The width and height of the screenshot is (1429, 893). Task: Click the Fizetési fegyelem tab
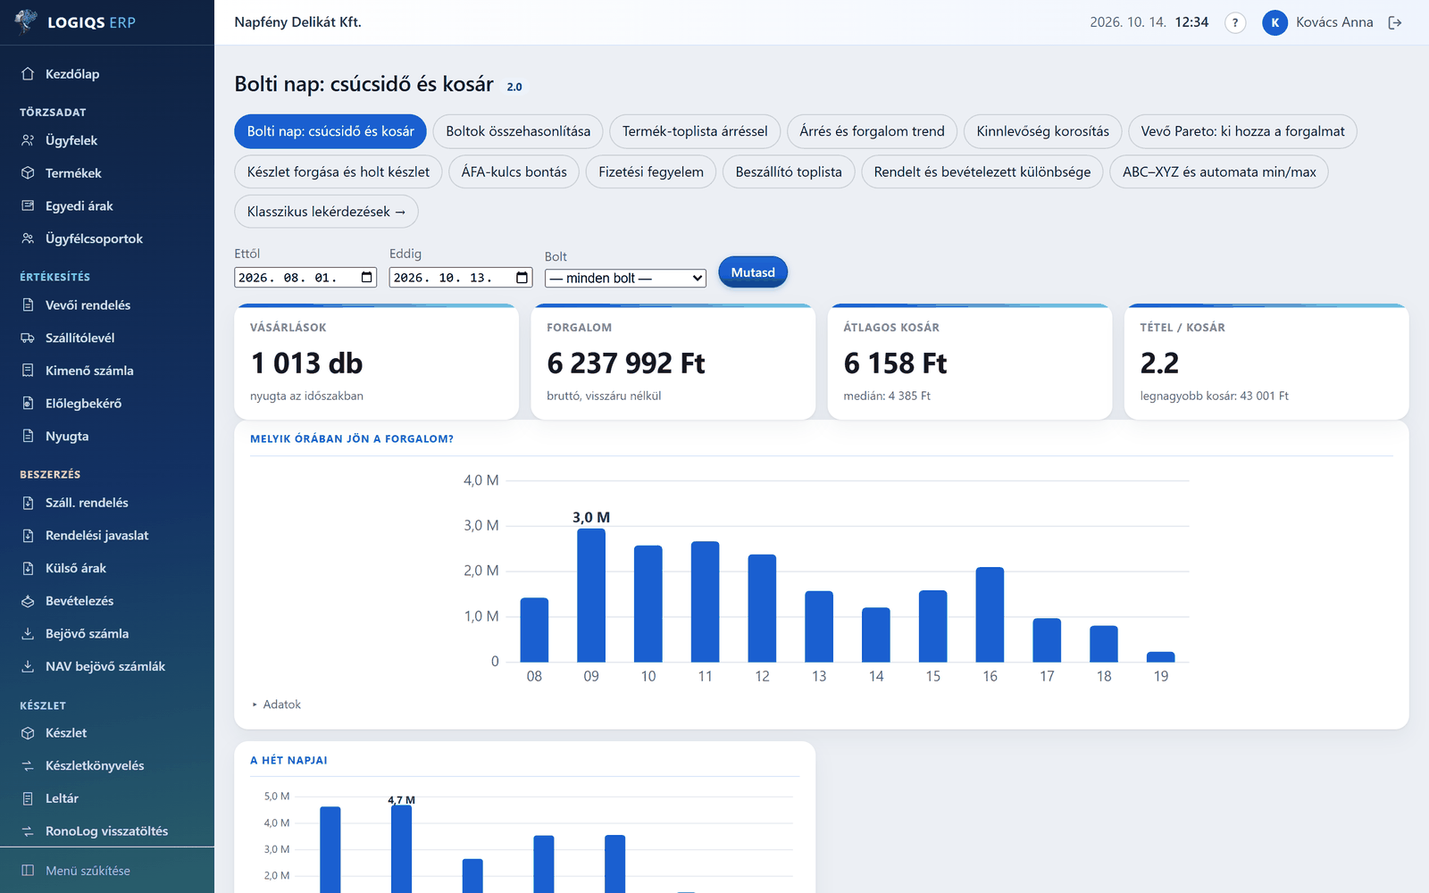[651, 171]
